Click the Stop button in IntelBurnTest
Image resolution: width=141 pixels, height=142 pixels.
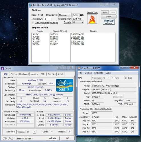pyautogui.click(x=113, y=12)
